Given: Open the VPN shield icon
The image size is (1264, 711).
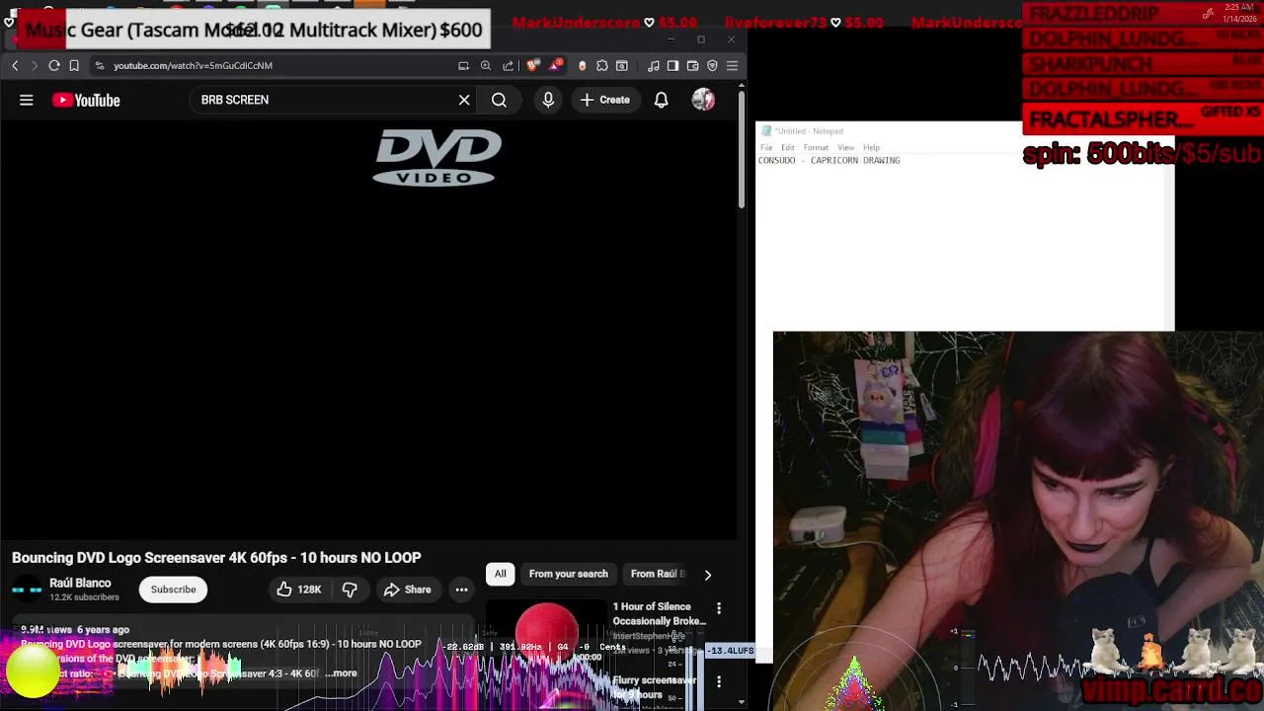Looking at the screenshot, I should (x=712, y=65).
